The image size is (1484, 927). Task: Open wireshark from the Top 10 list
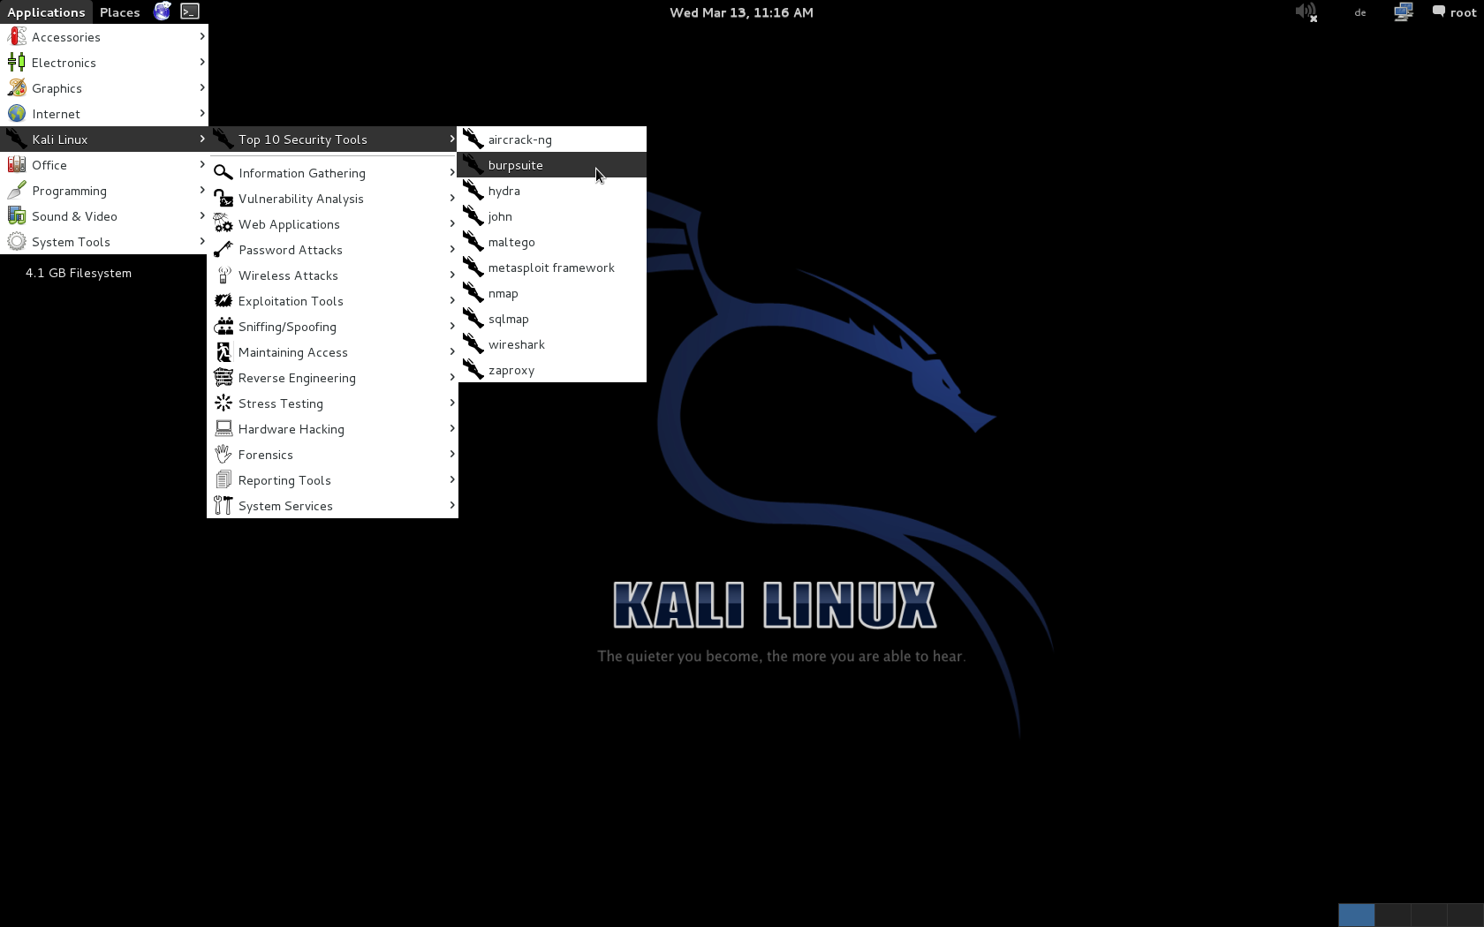coord(552,344)
